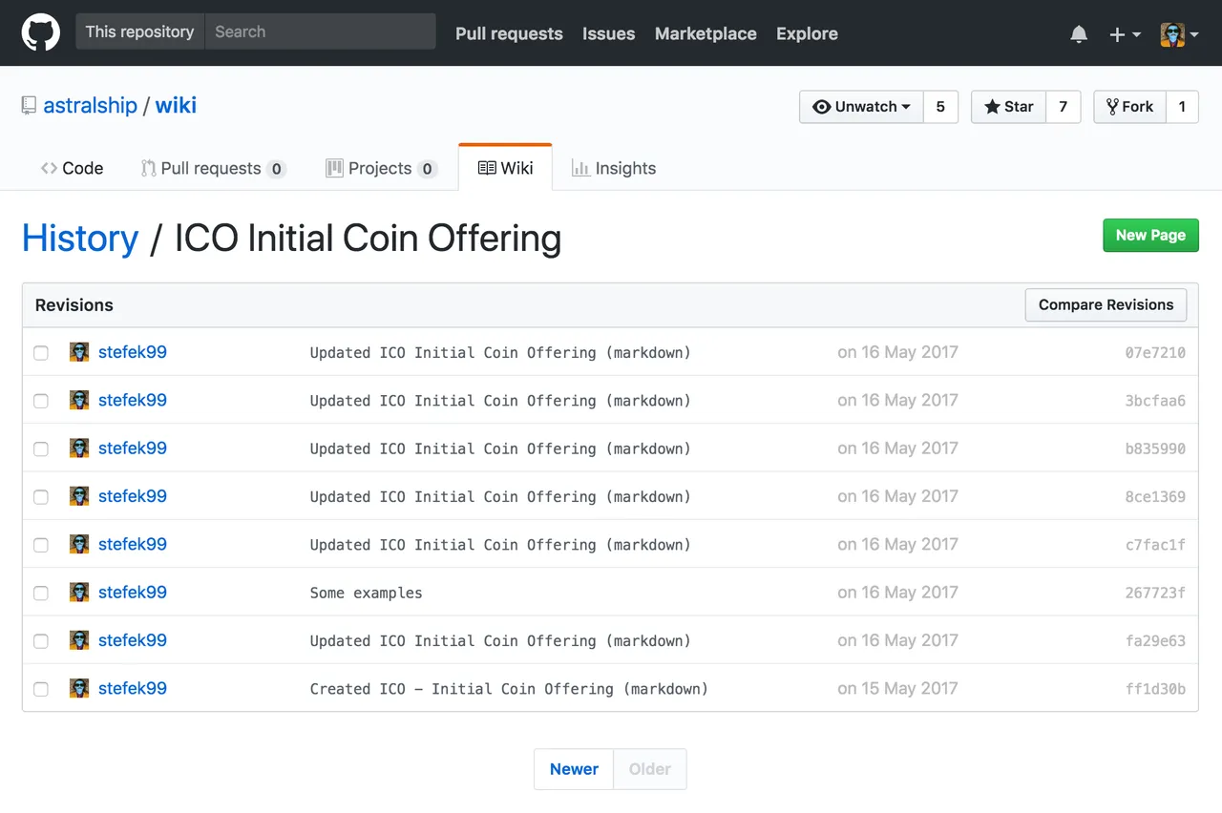The width and height of the screenshot is (1222, 813).
Task: Open Marketplace in top navigation
Action: point(706,33)
